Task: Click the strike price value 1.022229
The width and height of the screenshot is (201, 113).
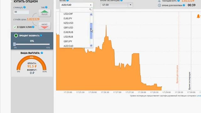Action: point(33,19)
